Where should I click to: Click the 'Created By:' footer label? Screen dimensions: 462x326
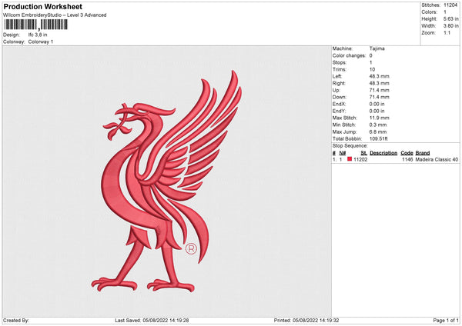tap(16, 320)
